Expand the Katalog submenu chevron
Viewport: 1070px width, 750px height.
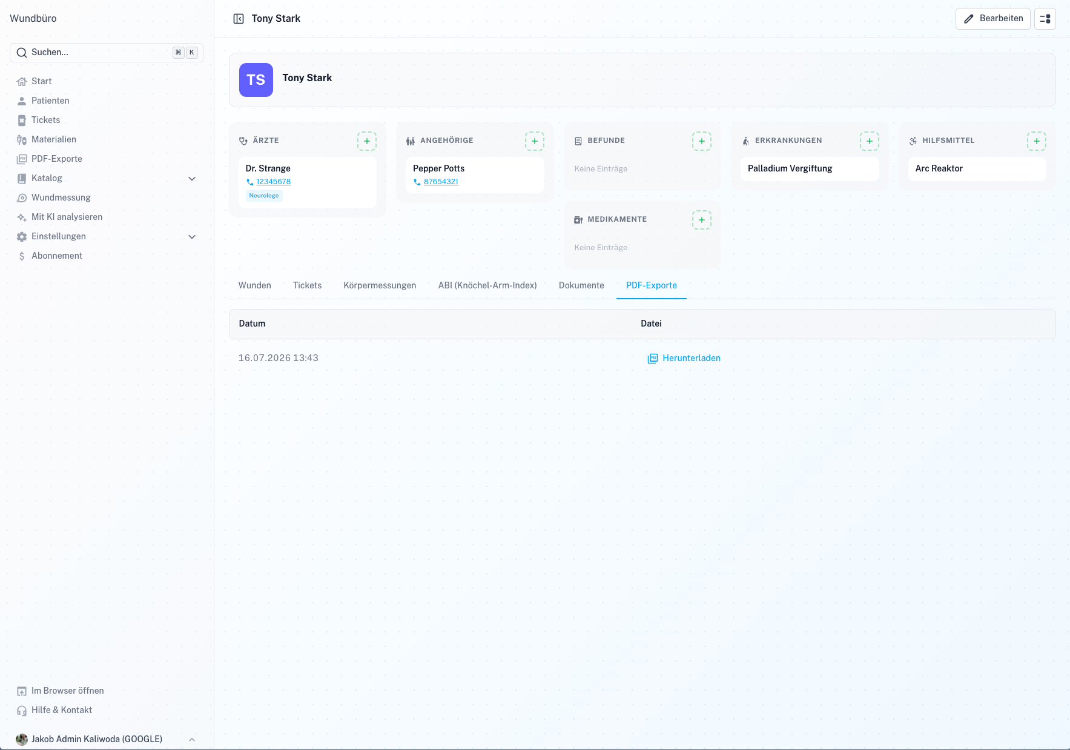(192, 178)
